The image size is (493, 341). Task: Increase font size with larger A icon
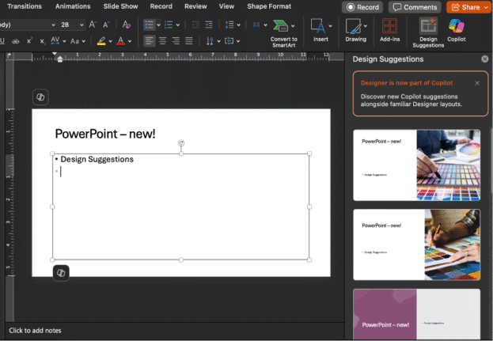point(93,25)
